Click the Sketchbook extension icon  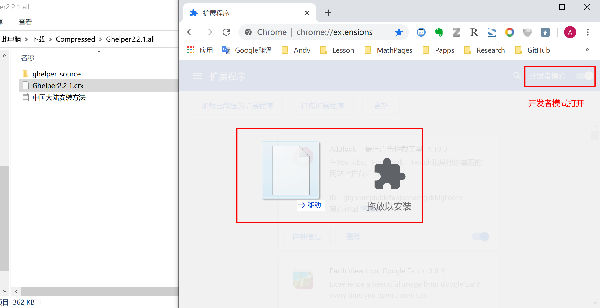pyautogui.click(x=492, y=32)
